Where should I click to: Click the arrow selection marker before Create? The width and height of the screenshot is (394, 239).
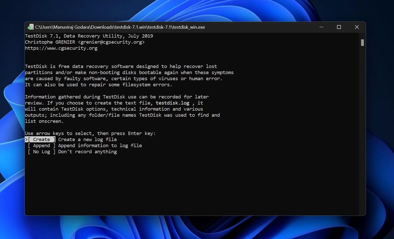26,139
